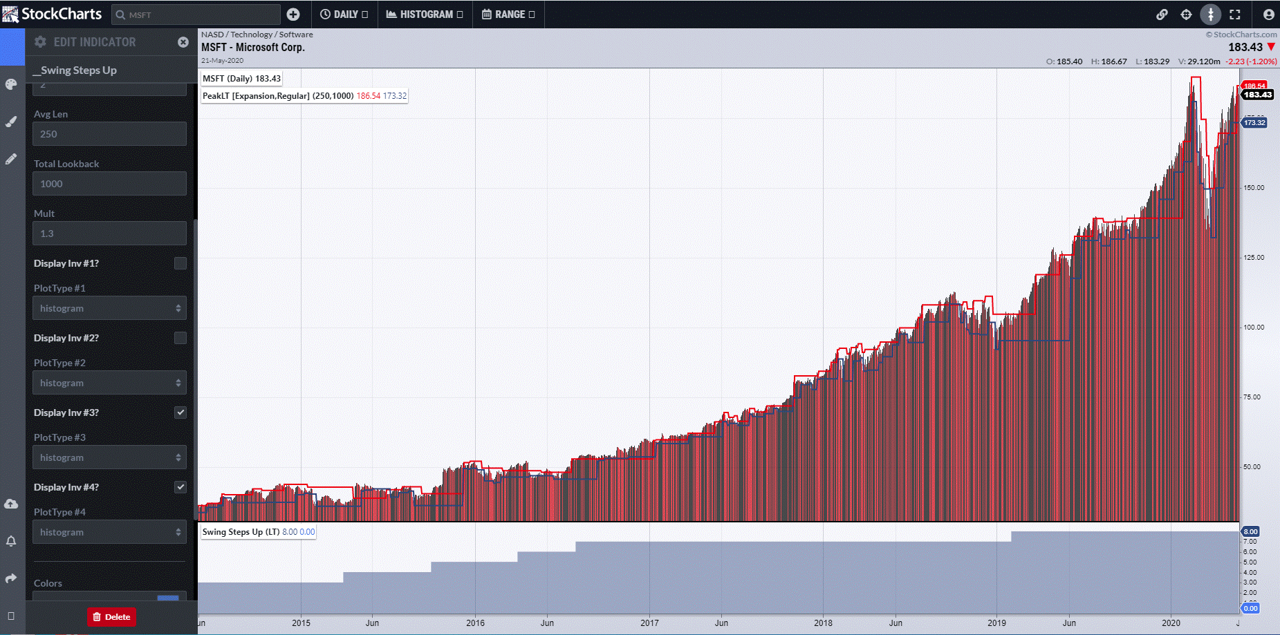
Task: Open the RANGE menu
Action: tap(508, 15)
